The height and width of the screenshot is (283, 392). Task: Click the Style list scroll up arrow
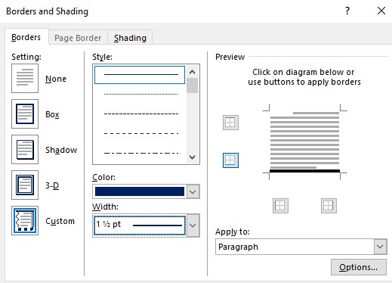click(x=193, y=72)
